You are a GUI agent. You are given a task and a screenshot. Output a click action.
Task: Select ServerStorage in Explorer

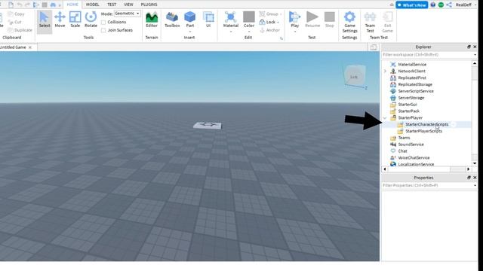pos(411,98)
